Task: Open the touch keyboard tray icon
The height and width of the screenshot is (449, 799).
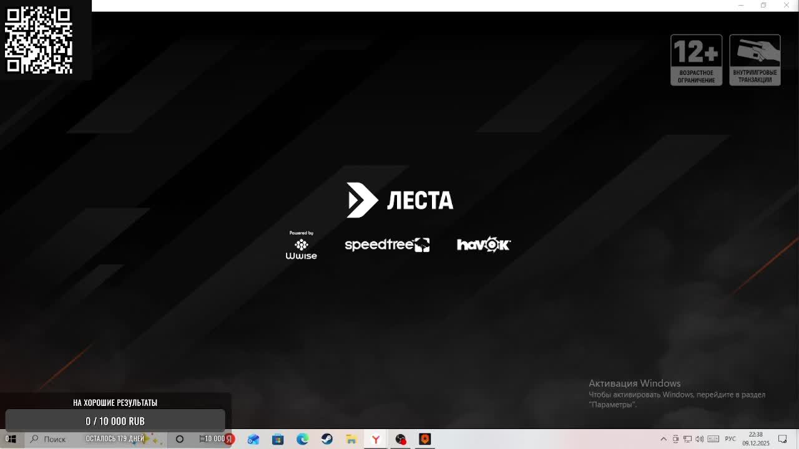Action: 713,439
